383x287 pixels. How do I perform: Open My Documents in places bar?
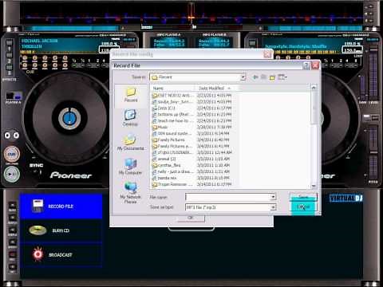pos(130,142)
